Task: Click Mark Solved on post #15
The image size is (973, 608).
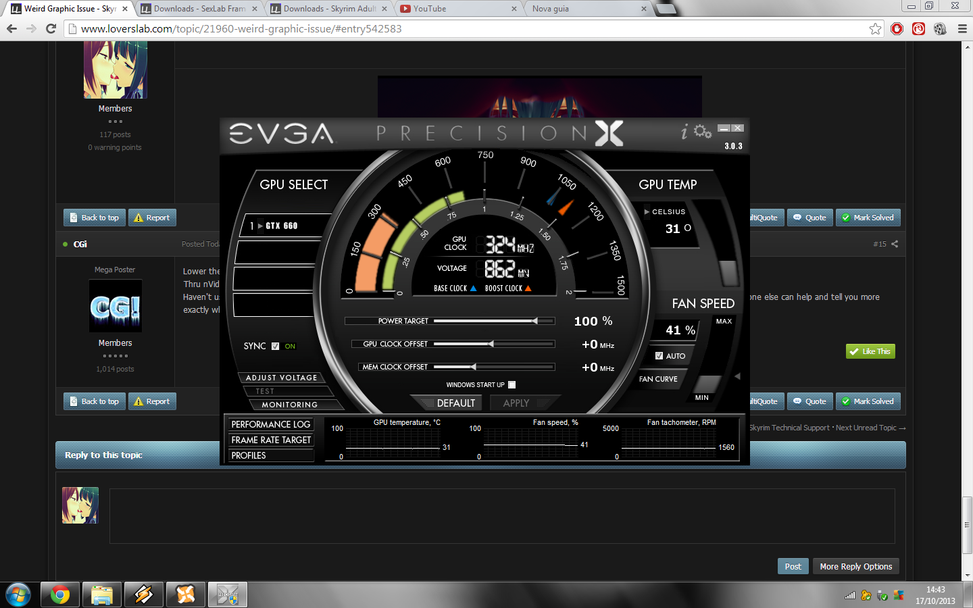Action: (868, 401)
